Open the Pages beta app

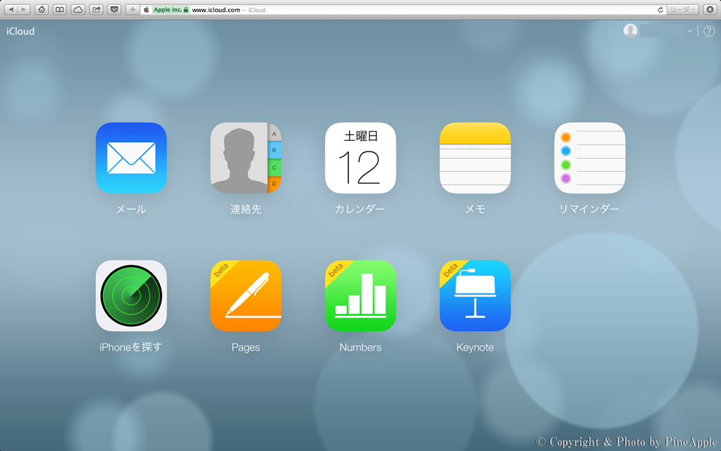pyautogui.click(x=245, y=296)
